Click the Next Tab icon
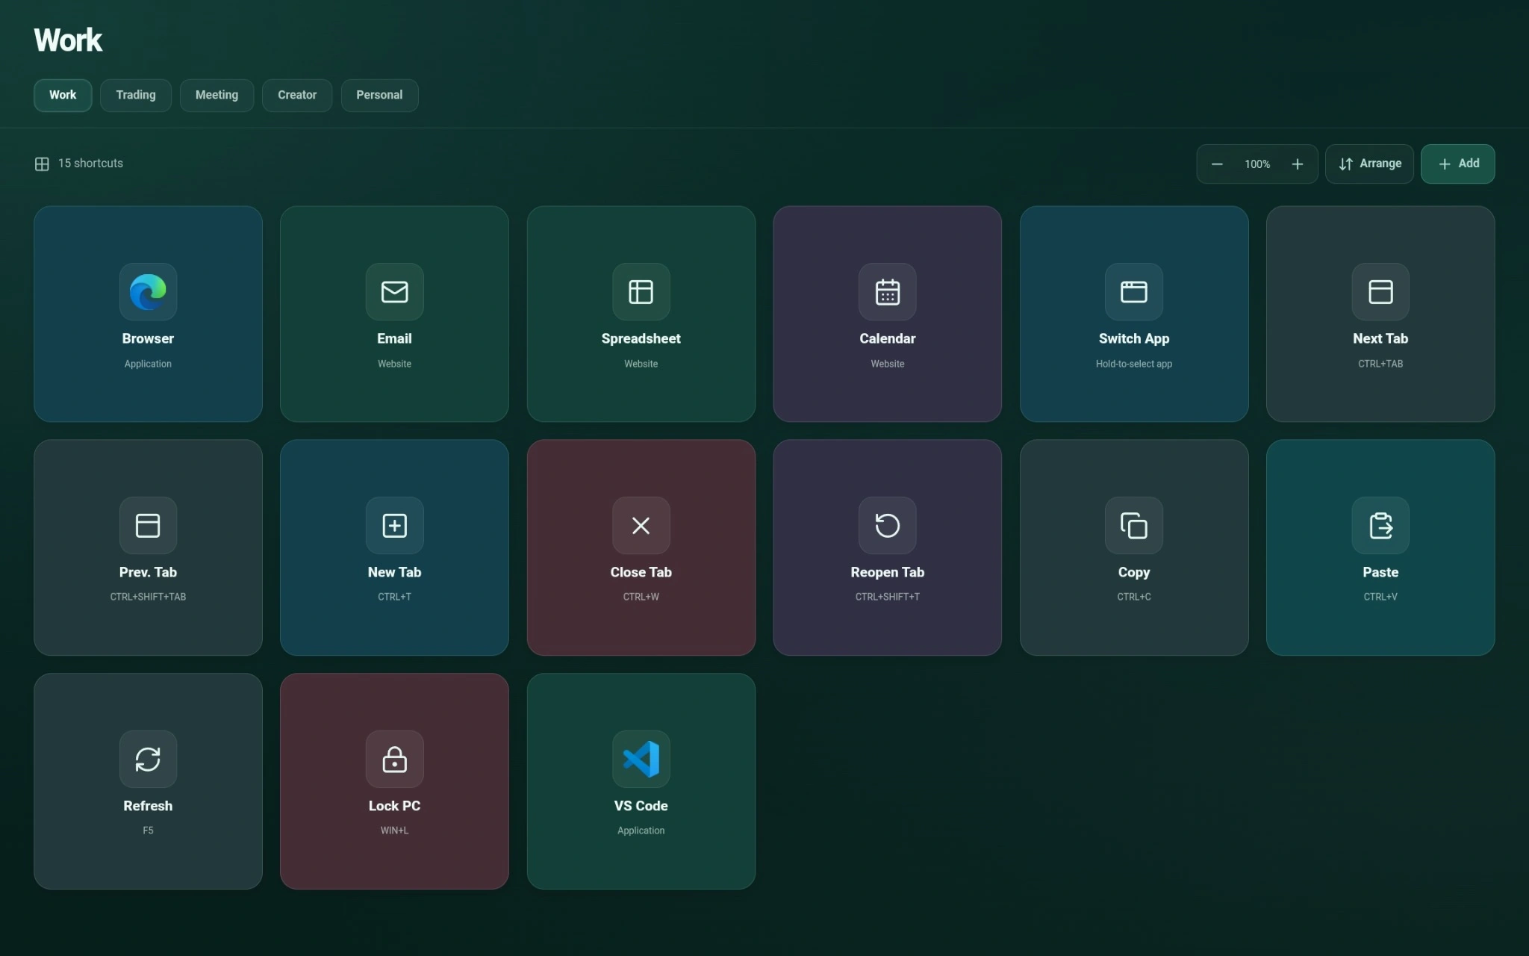This screenshot has height=956, width=1529. 1380,291
